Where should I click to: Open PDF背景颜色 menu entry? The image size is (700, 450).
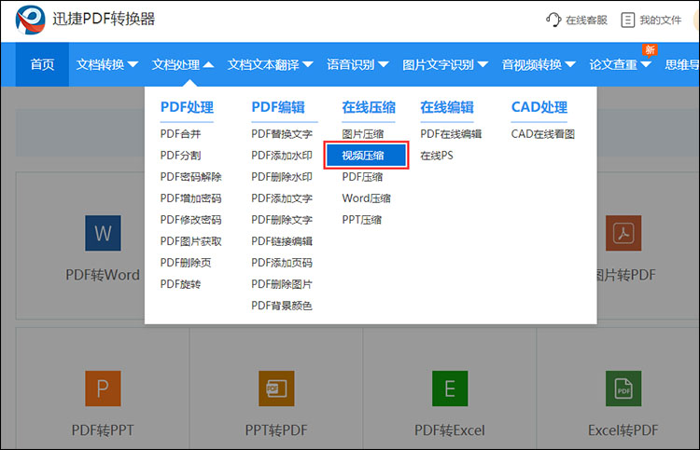282,306
